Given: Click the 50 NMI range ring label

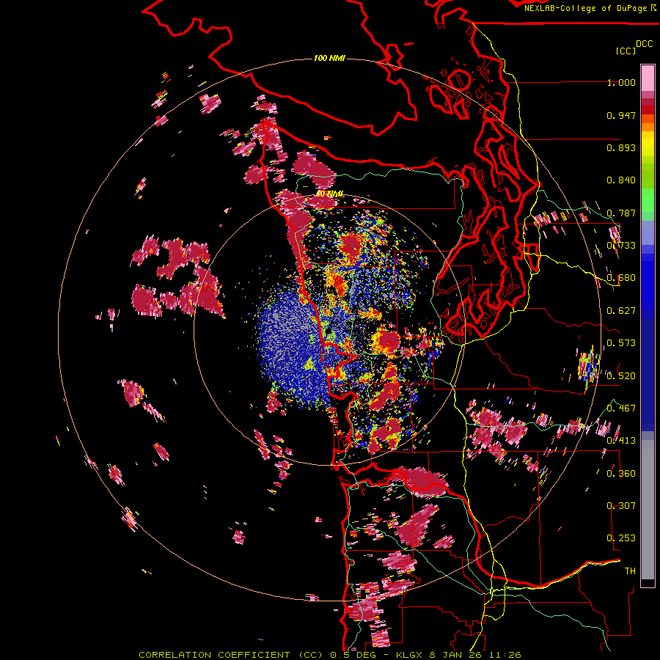Looking at the screenshot, I should click(x=329, y=194).
